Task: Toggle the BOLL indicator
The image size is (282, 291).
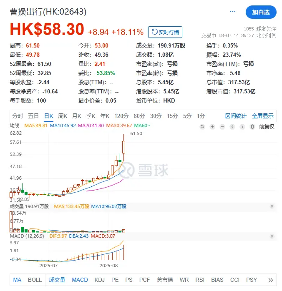Action: point(35,280)
